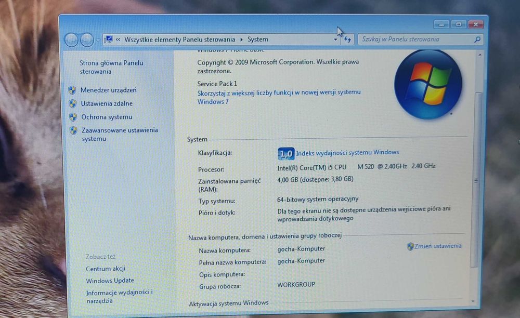Open 'Ochrona systemu' link
Screen dimensions: 520x318
pos(107,117)
